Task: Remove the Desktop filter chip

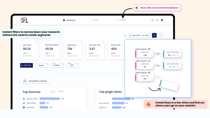Action: (62, 64)
